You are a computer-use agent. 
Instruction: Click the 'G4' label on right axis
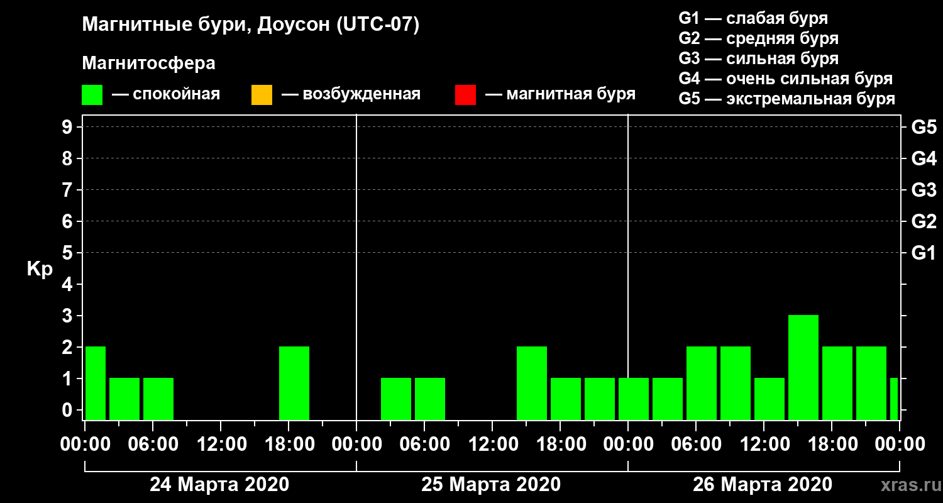coord(924,158)
